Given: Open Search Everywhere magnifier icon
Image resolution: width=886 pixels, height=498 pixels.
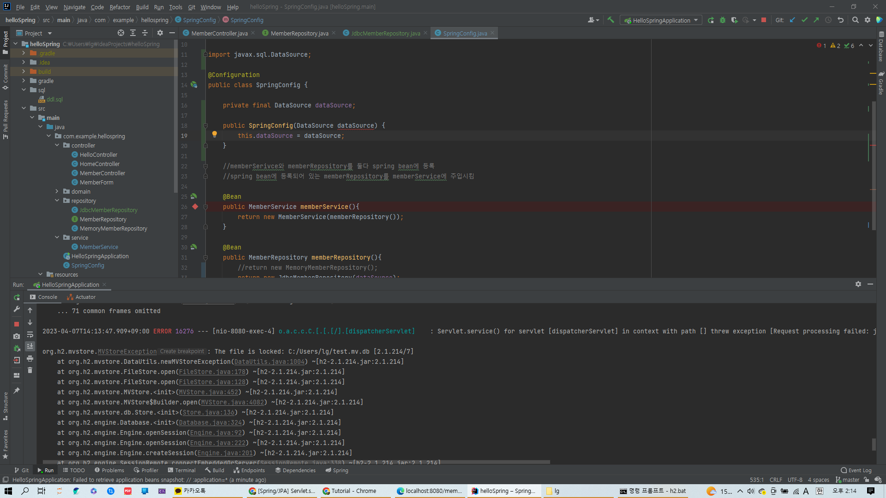Looking at the screenshot, I should (856, 20).
